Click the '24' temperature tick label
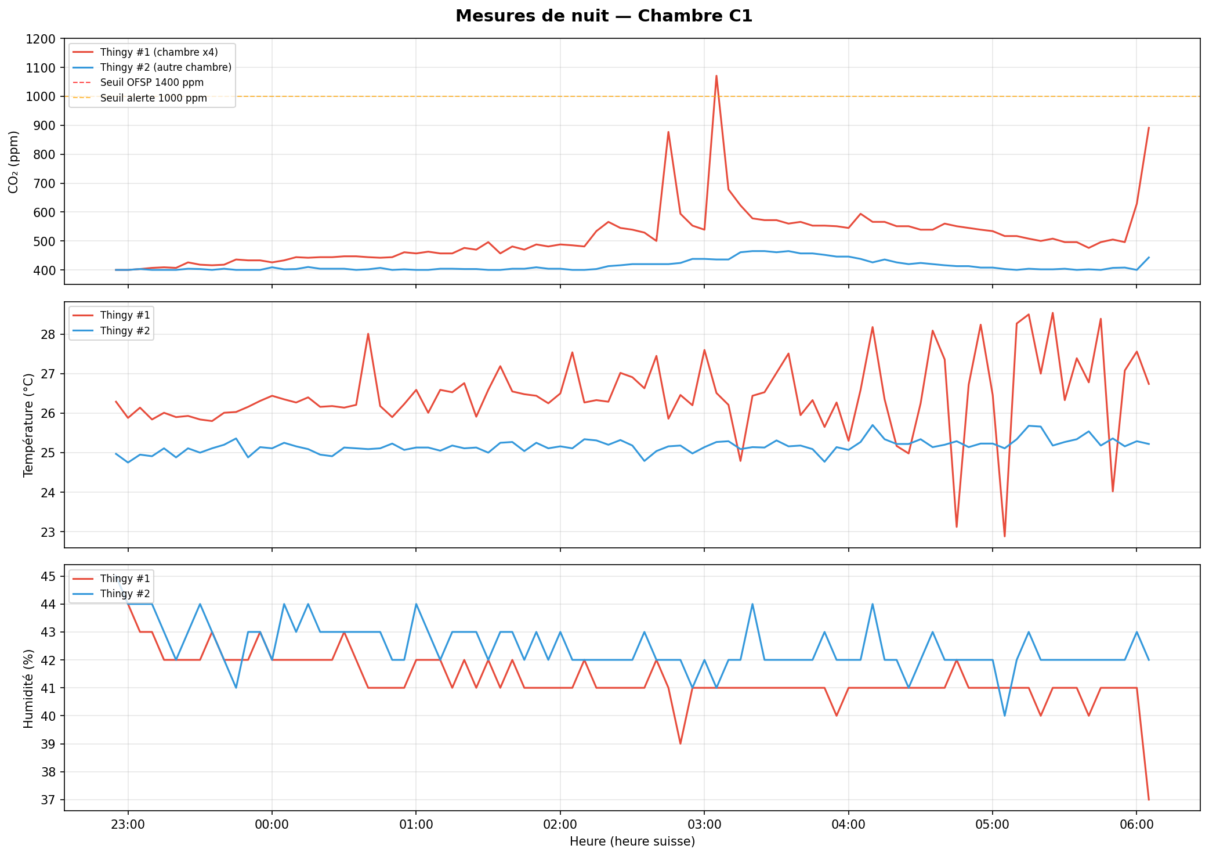The width and height of the screenshot is (1209, 856). [48, 493]
